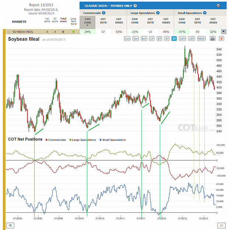Click the Commercials 24% value cell
The image size is (229, 230).
88,32
